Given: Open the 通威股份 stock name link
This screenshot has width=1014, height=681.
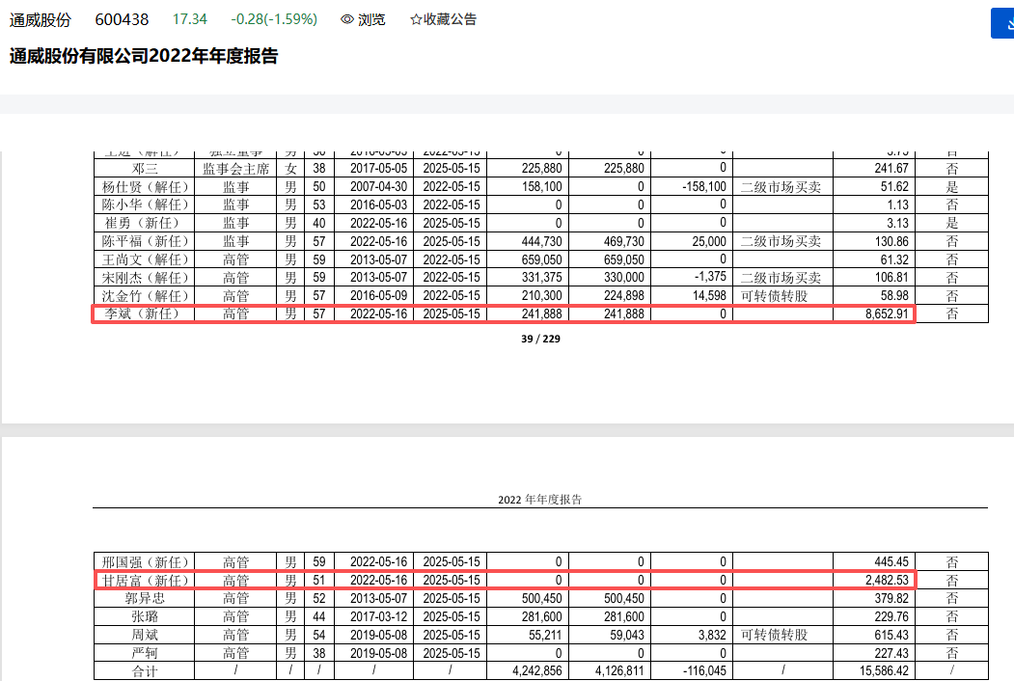Looking at the screenshot, I should coord(44,19).
